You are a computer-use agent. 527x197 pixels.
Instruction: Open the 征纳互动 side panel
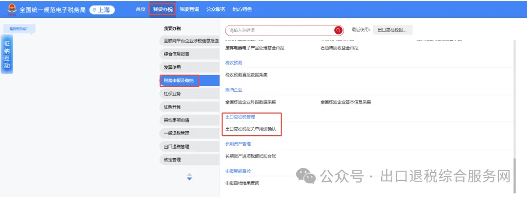tap(7, 54)
